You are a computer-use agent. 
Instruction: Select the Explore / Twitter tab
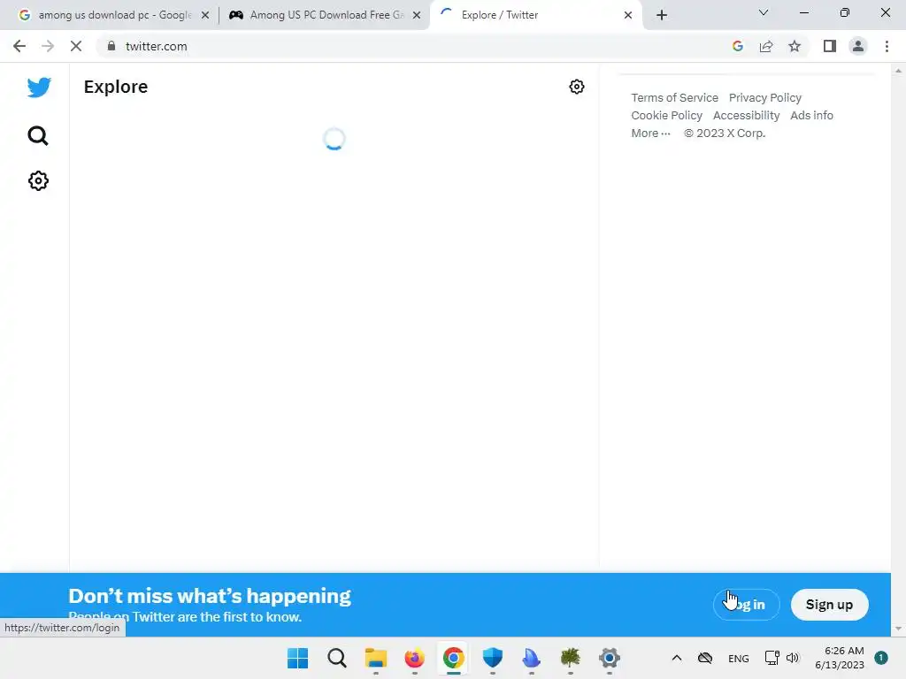[534, 15]
